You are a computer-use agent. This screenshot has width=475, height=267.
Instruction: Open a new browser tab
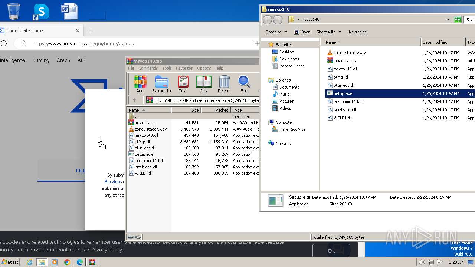90,30
